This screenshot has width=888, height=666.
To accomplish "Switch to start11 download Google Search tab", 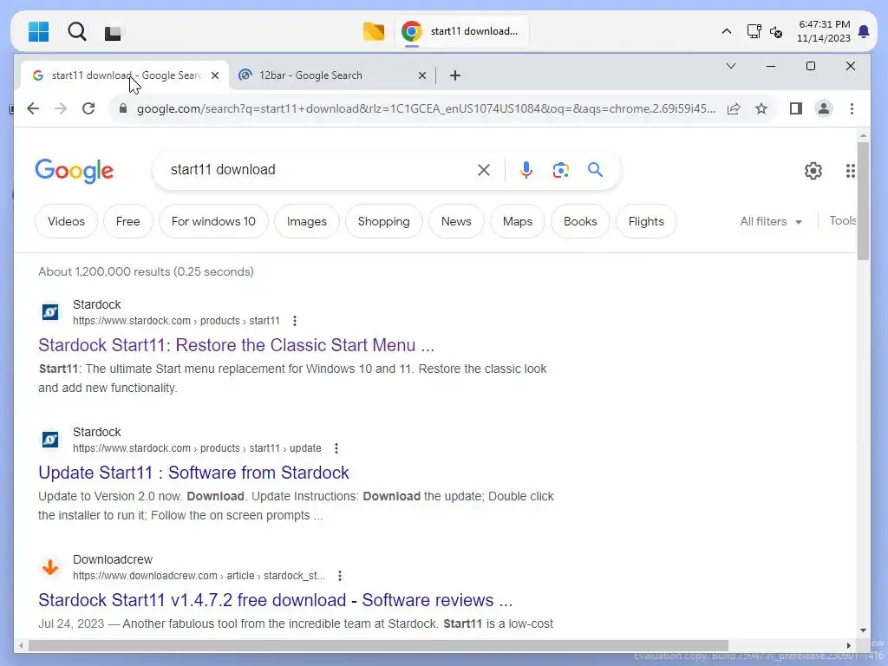I will coord(125,75).
